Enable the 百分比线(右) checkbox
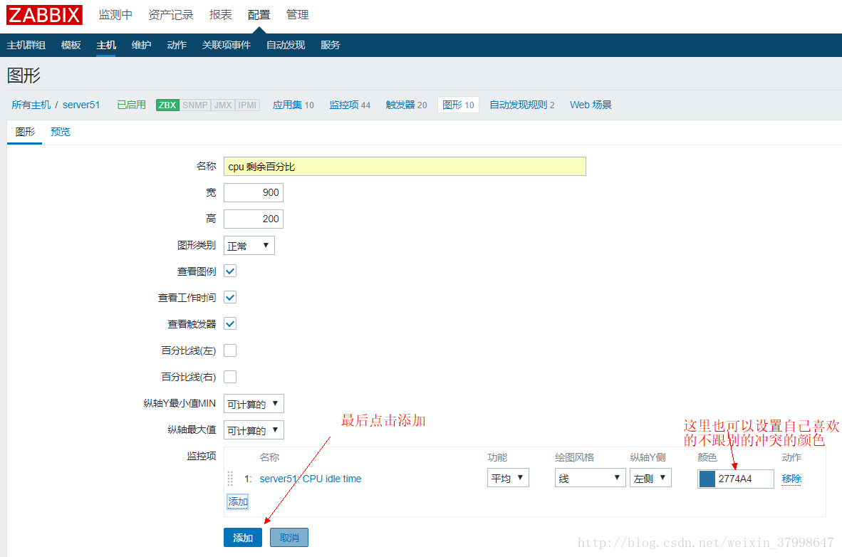This screenshot has width=842, height=557. click(230, 377)
